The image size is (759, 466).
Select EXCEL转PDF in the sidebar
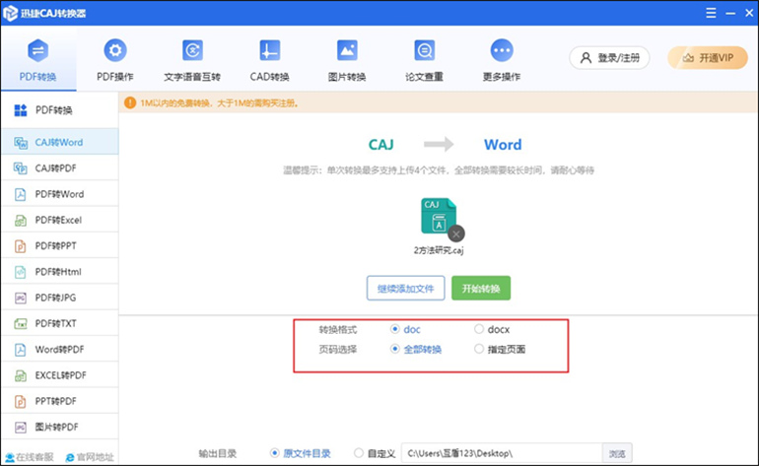click(59, 375)
